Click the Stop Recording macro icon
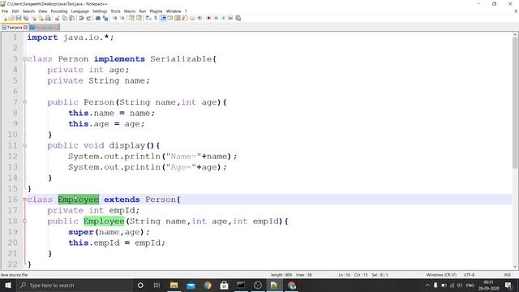The image size is (519, 292). click(216, 18)
